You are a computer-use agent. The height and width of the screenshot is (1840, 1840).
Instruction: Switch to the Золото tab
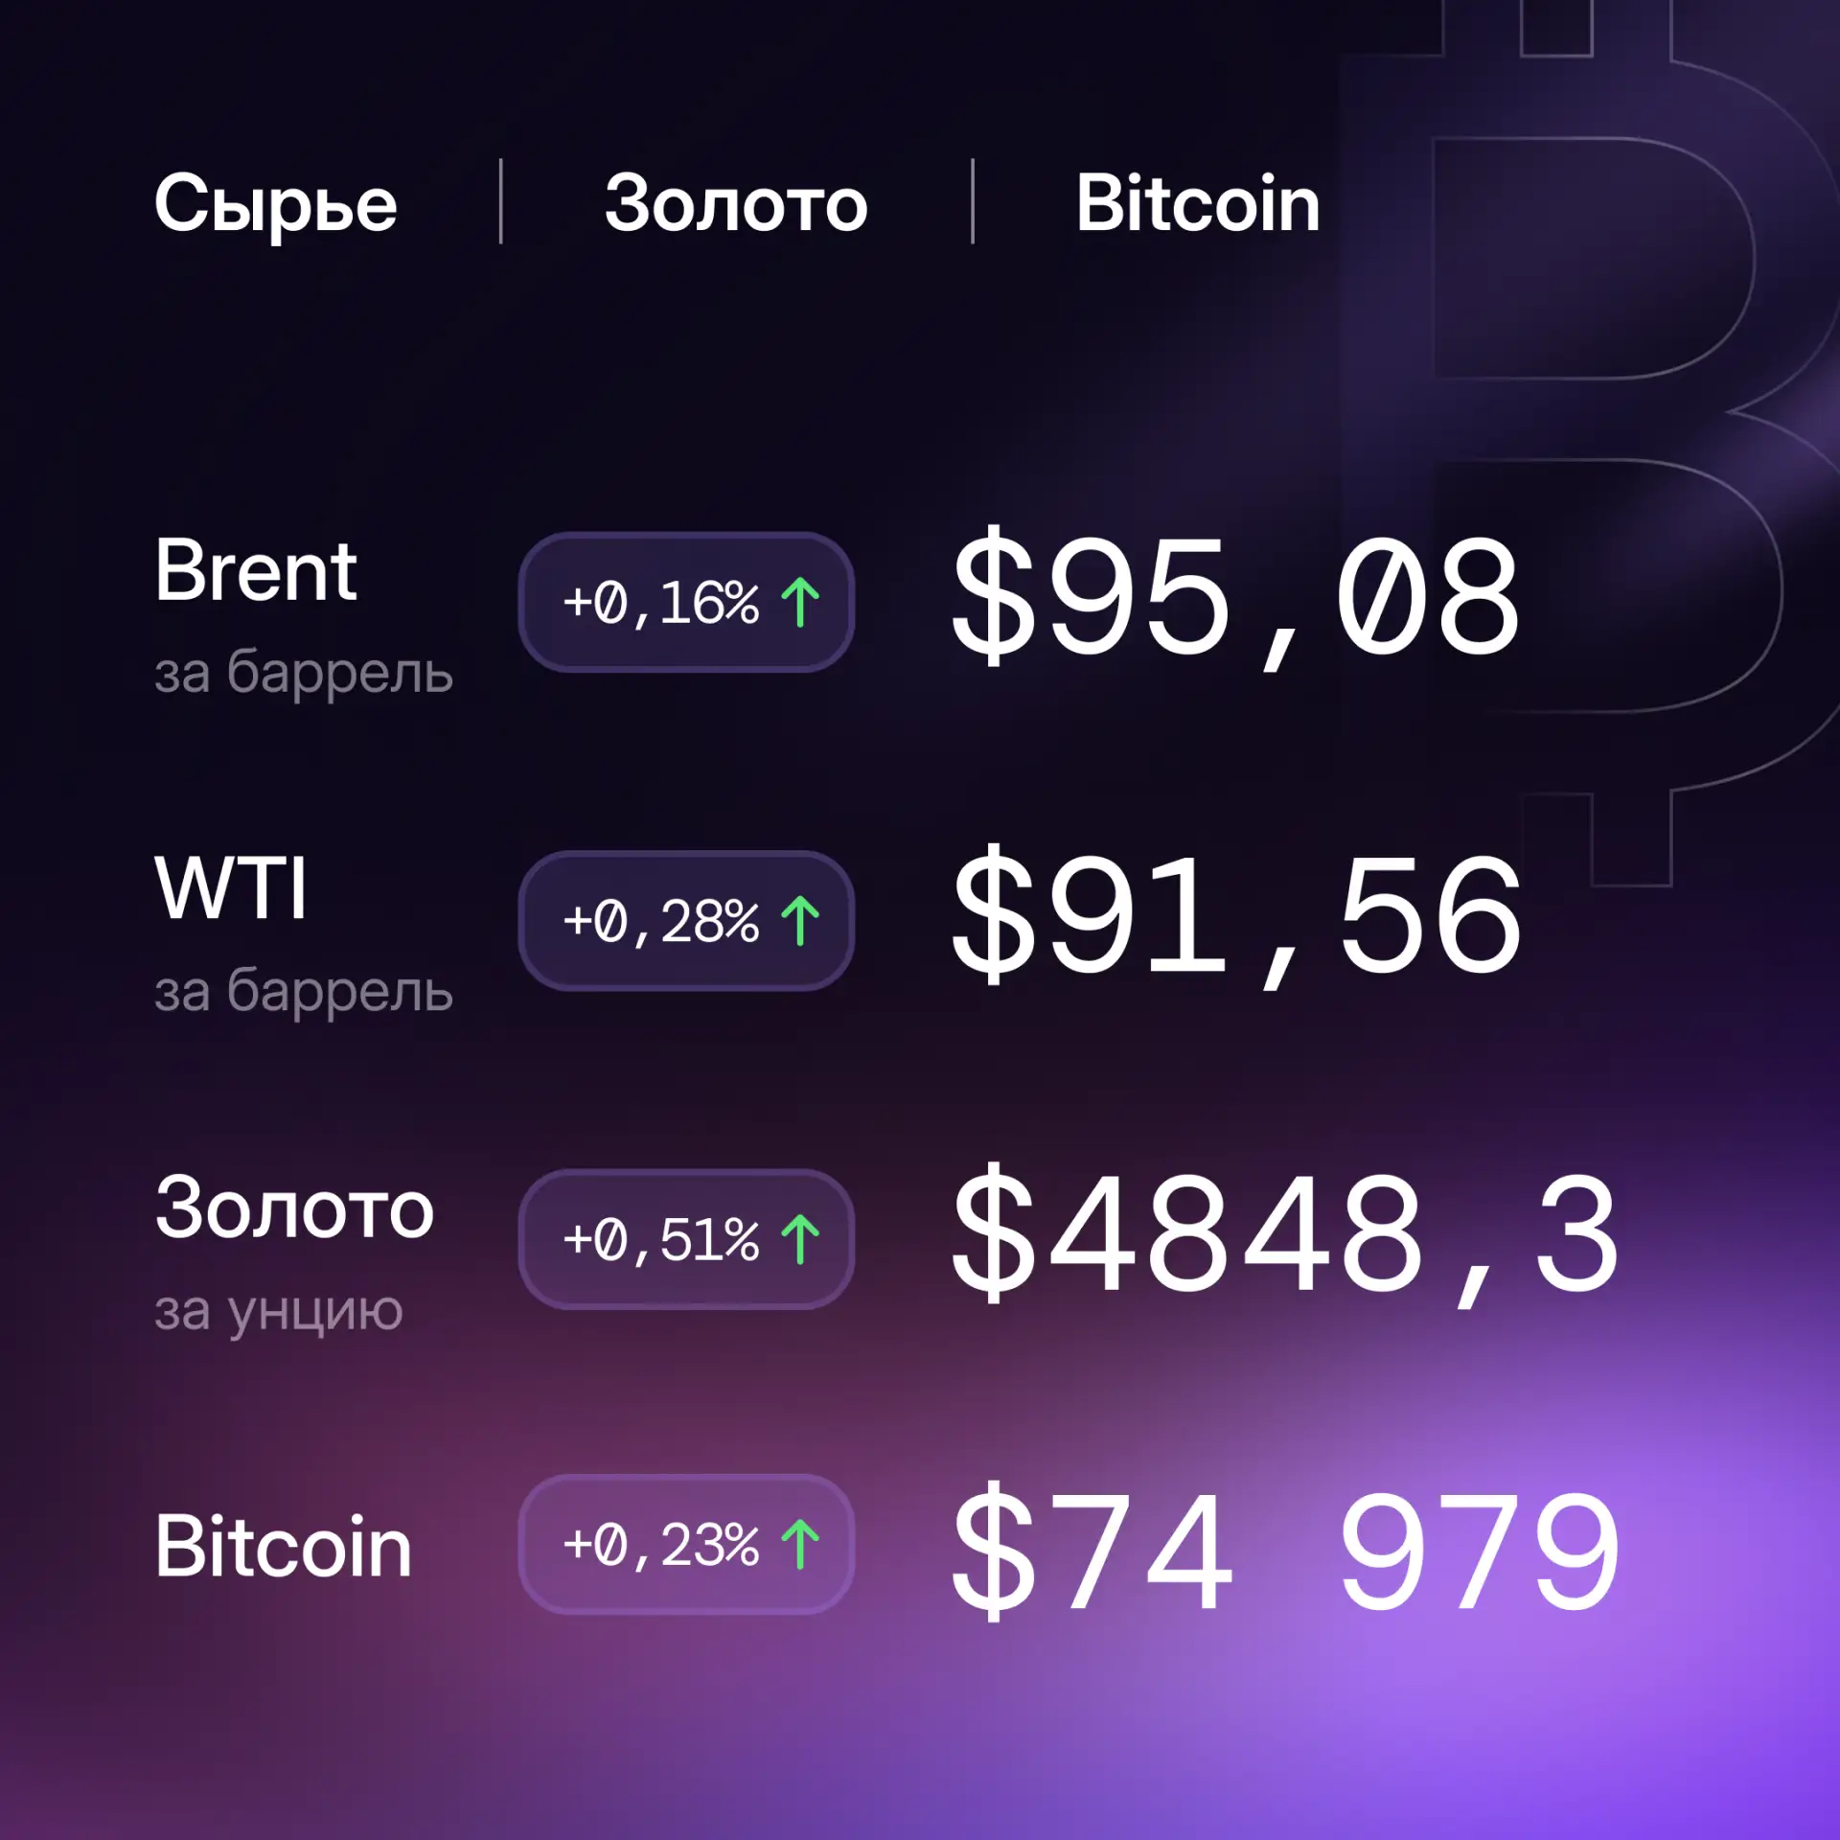[736, 204]
